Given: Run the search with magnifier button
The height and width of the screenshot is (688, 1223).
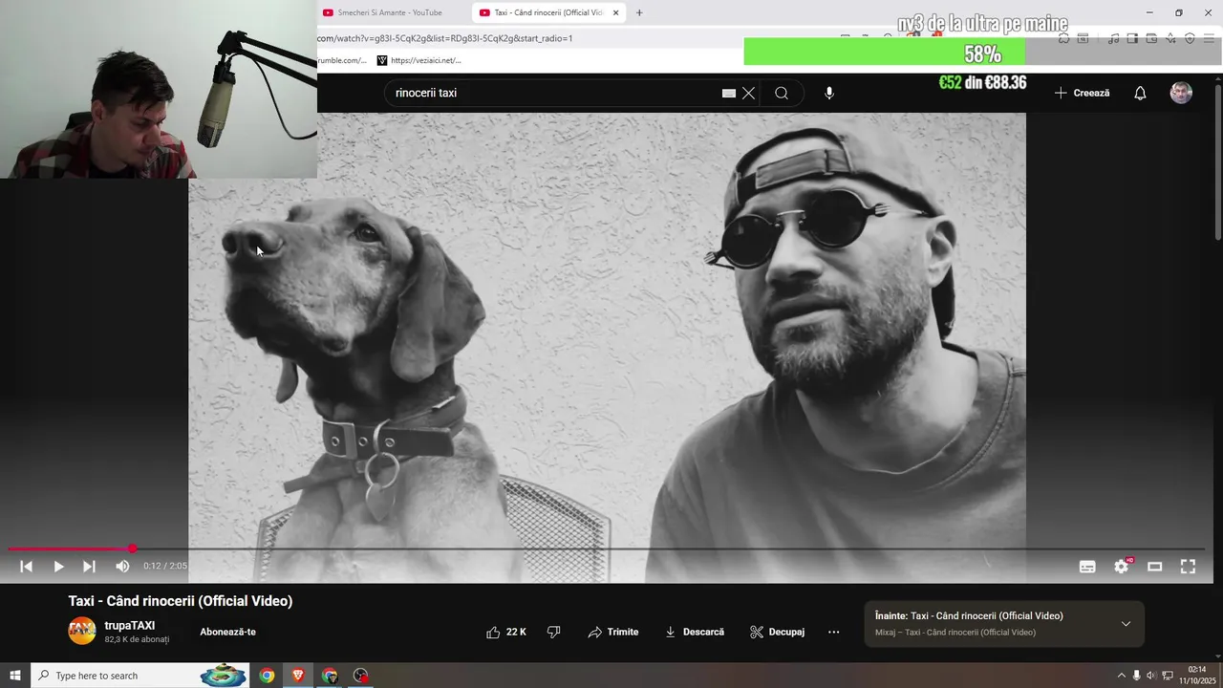Looking at the screenshot, I should point(782,94).
